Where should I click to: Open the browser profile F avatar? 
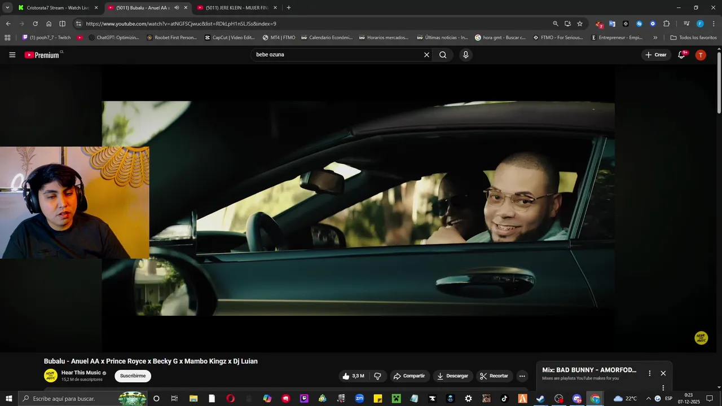click(700, 24)
